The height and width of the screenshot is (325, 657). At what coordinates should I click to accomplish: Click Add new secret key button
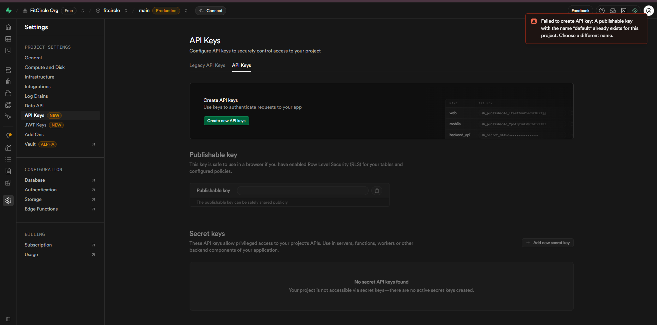548,243
